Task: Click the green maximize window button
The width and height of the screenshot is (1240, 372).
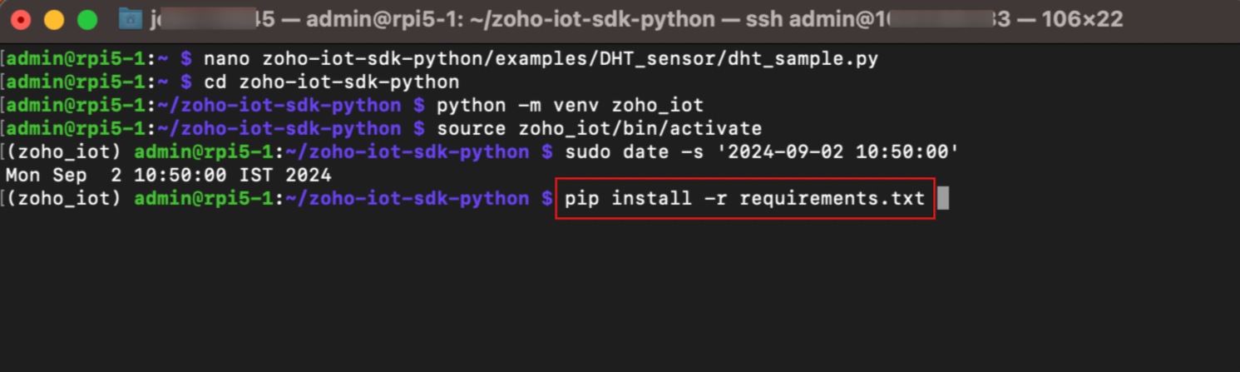Action: (x=87, y=20)
